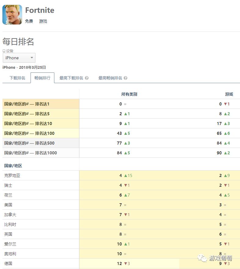Viewport: 240px width, 269px height.
Task: Select the 排名达100 summary row
Action: point(121,133)
